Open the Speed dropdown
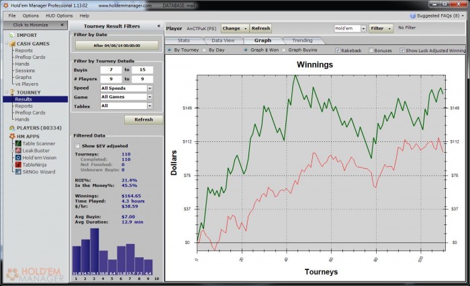The width and height of the screenshot is (470, 286). (x=150, y=88)
